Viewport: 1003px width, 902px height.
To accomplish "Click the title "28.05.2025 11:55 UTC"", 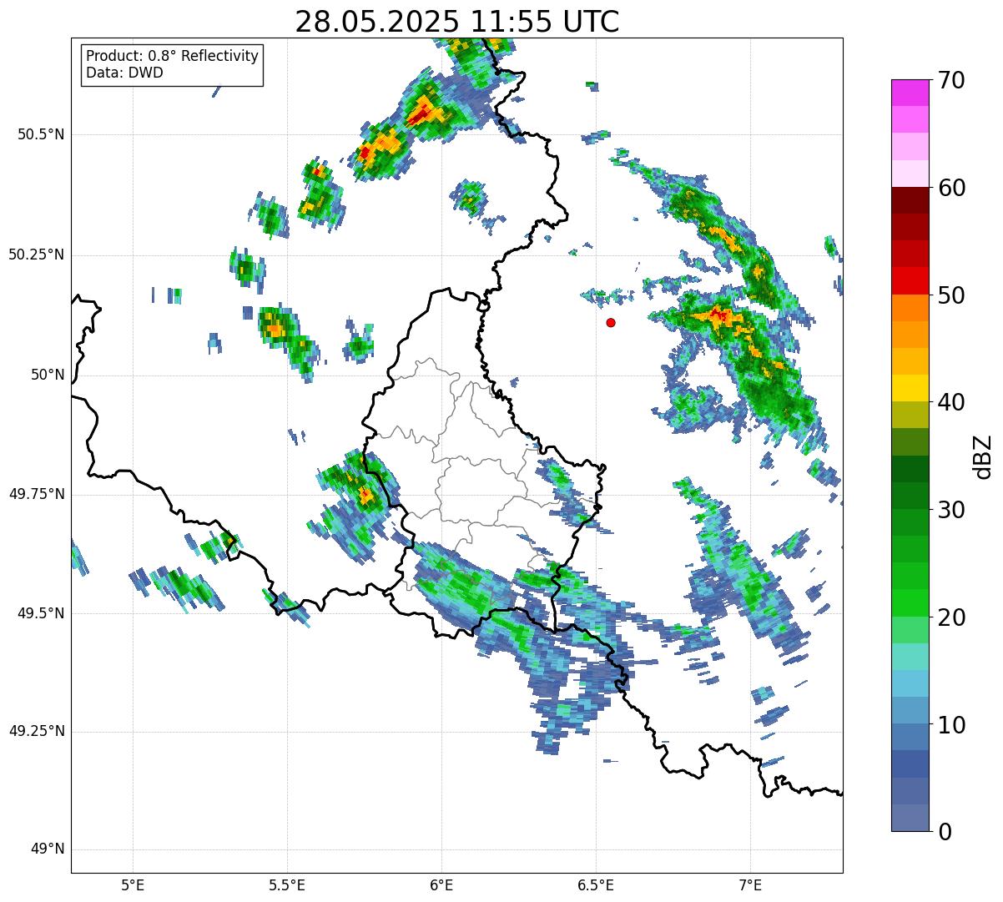I will [457, 22].
